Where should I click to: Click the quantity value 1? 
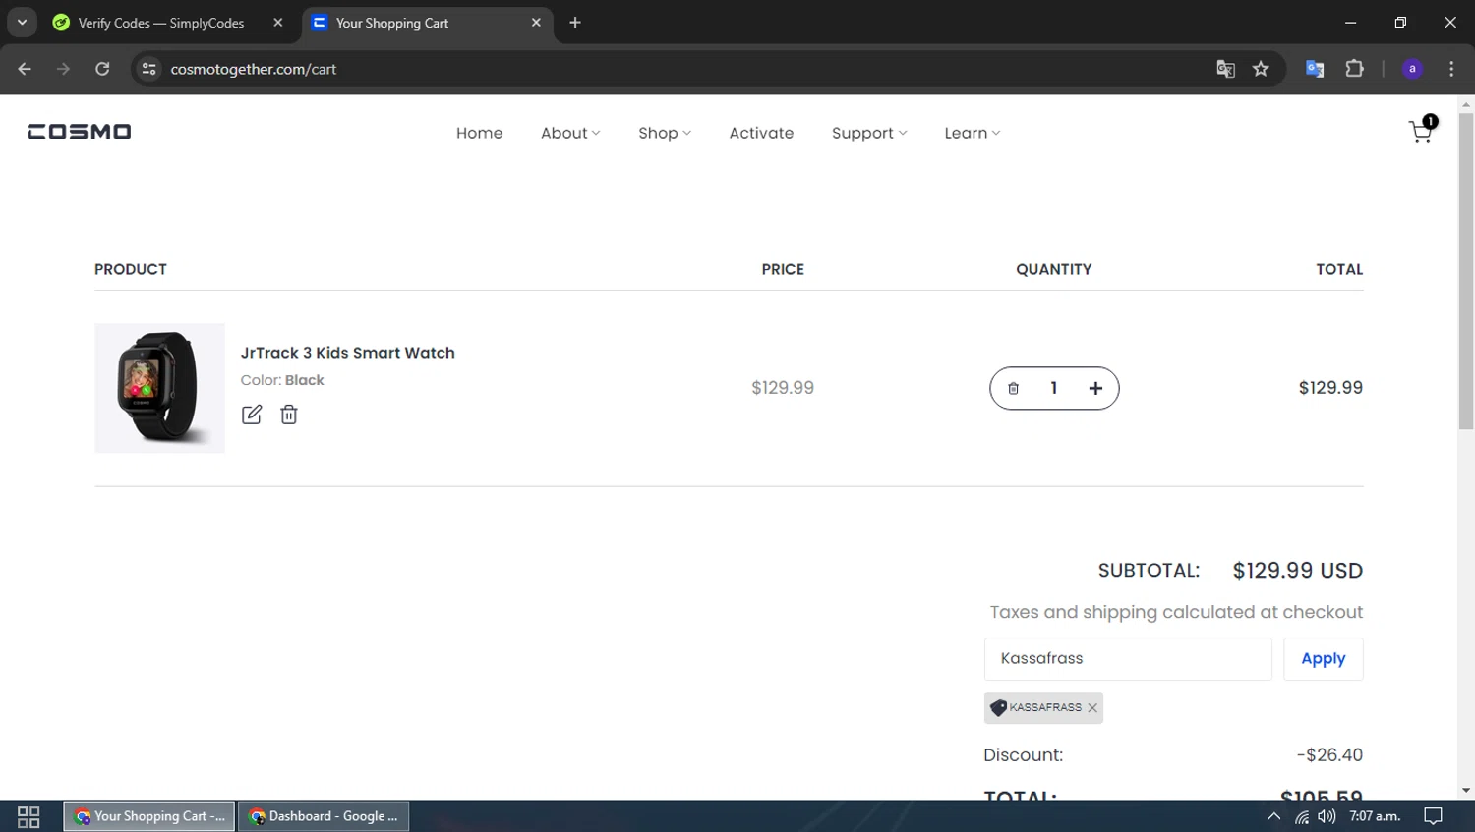pos(1054,388)
